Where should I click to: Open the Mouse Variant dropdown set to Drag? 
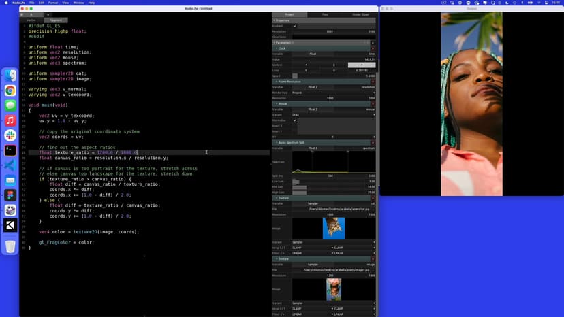(x=333, y=115)
